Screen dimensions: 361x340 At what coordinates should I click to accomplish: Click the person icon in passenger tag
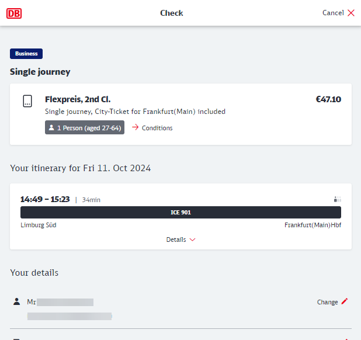click(x=51, y=127)
